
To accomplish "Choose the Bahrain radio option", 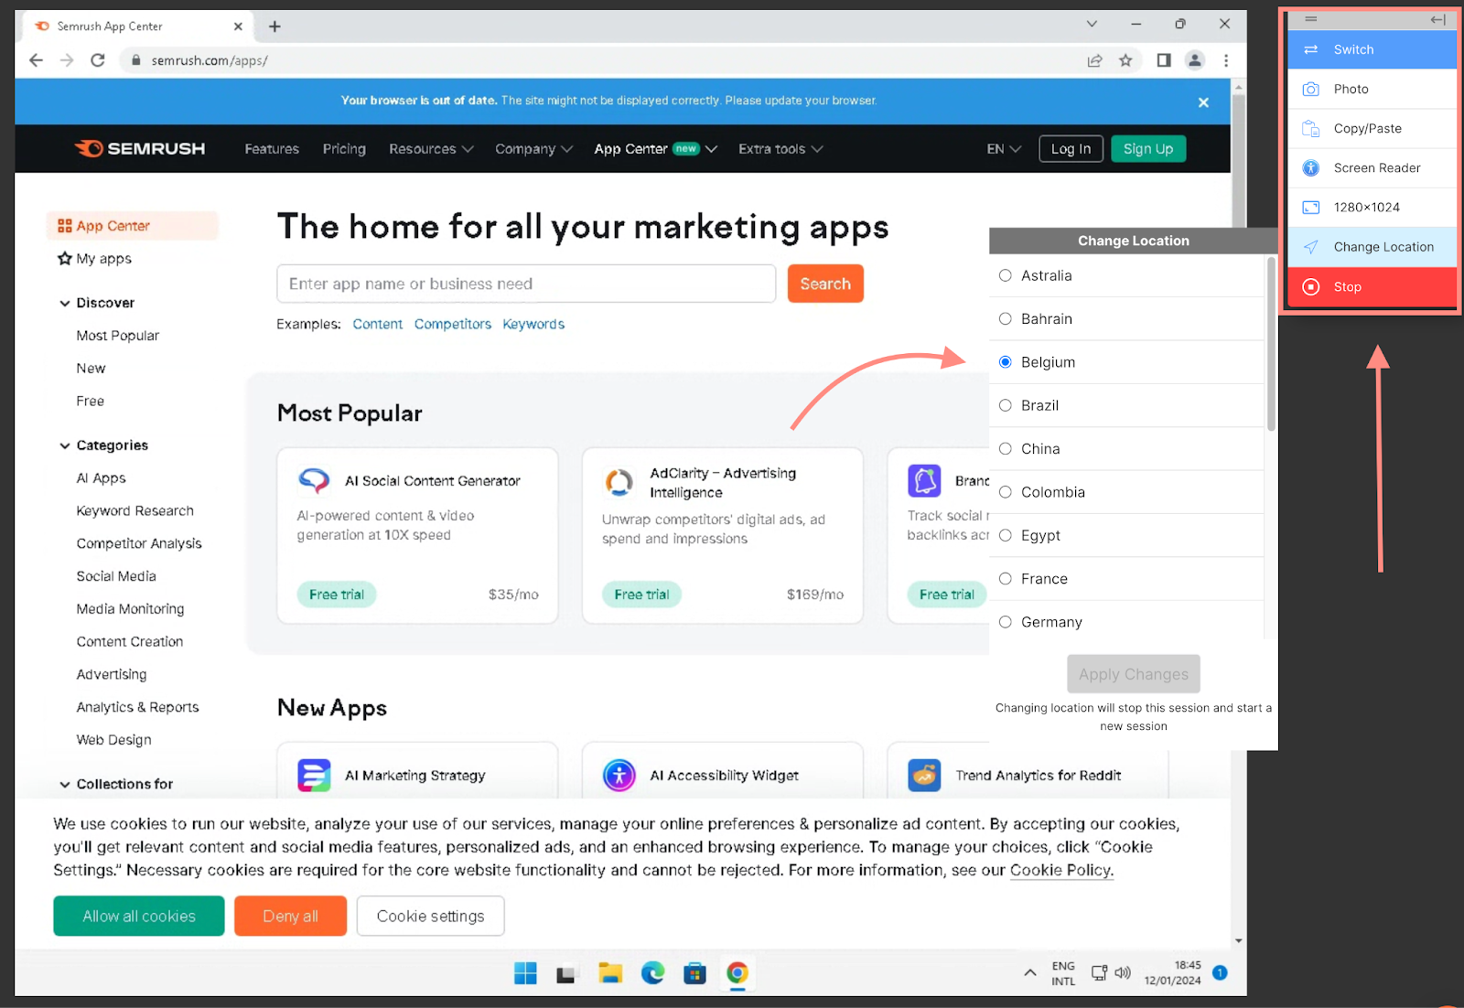I will point(1006,319).
